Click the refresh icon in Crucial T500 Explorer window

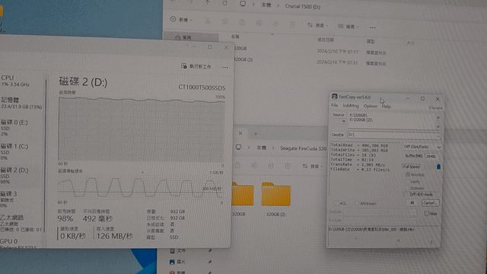[224, 3]
